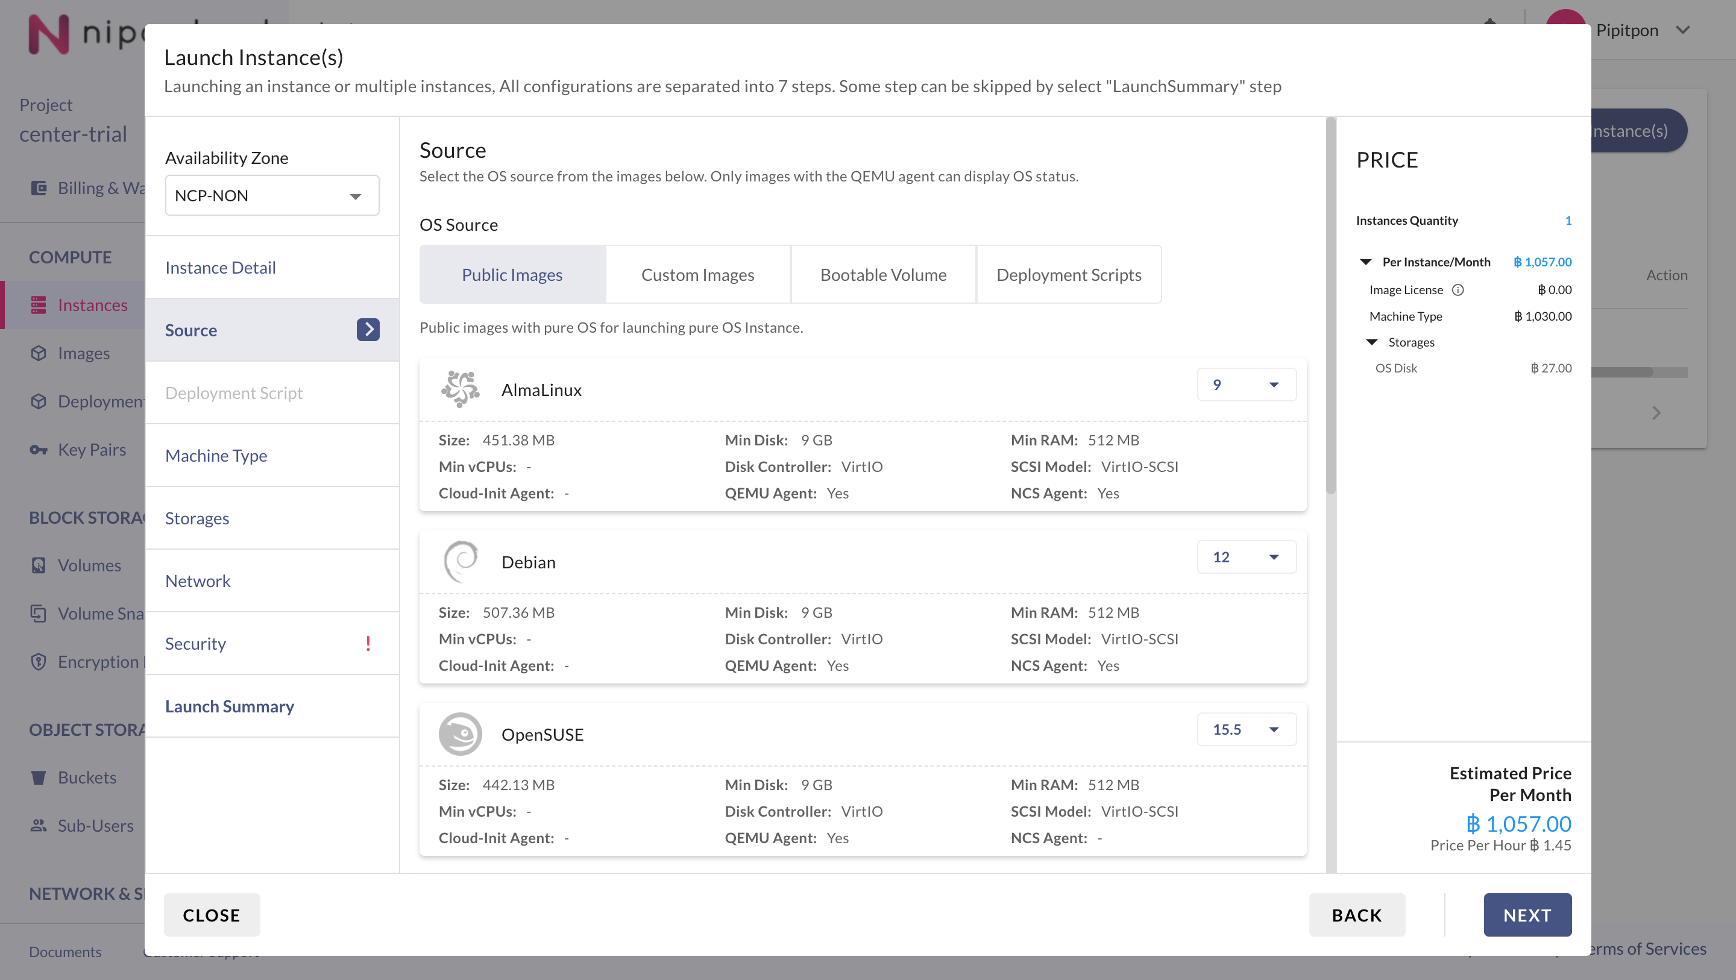The width and height of the screenshot is (1736, 980).
Task: Click the Nipa cloud N logo
Action: [48, 34]
